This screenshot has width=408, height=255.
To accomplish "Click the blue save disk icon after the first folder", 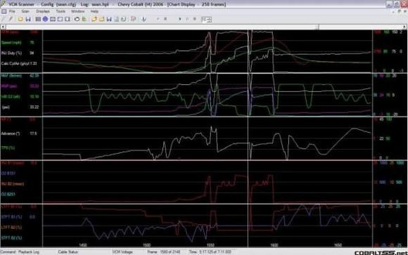I will click(28, 19).
